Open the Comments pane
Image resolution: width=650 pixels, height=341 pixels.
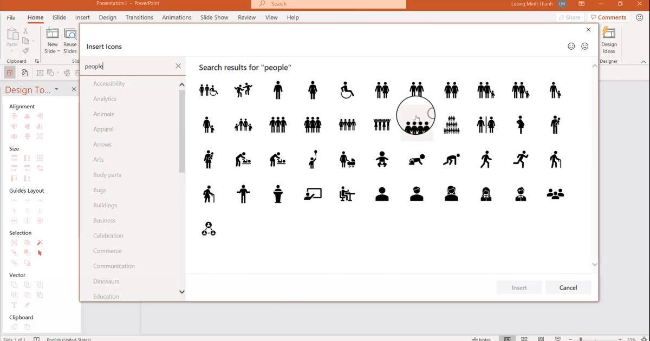click(x=608, y=17)
